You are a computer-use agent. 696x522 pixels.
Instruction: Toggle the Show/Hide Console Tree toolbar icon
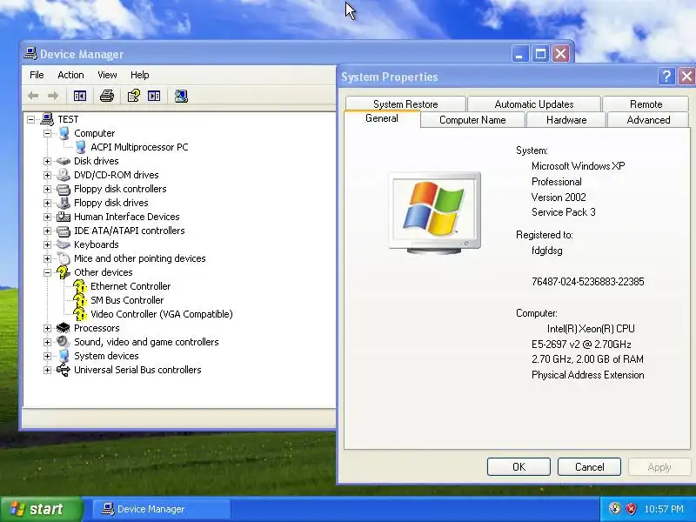80,96
